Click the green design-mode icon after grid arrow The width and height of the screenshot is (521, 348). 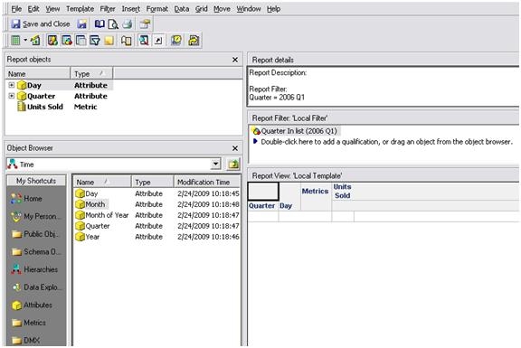click(35, 40)
